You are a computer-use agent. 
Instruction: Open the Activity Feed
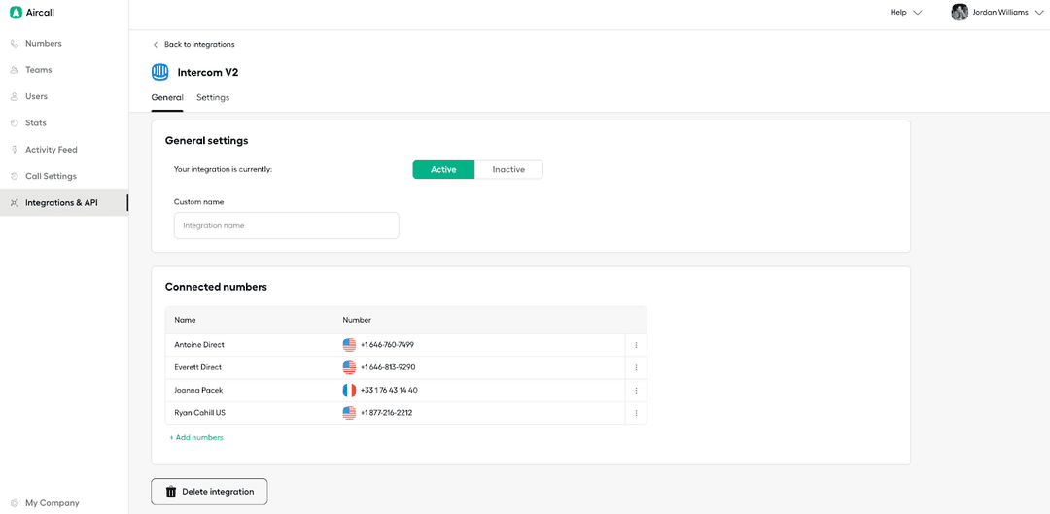click(x=51, y=150)
